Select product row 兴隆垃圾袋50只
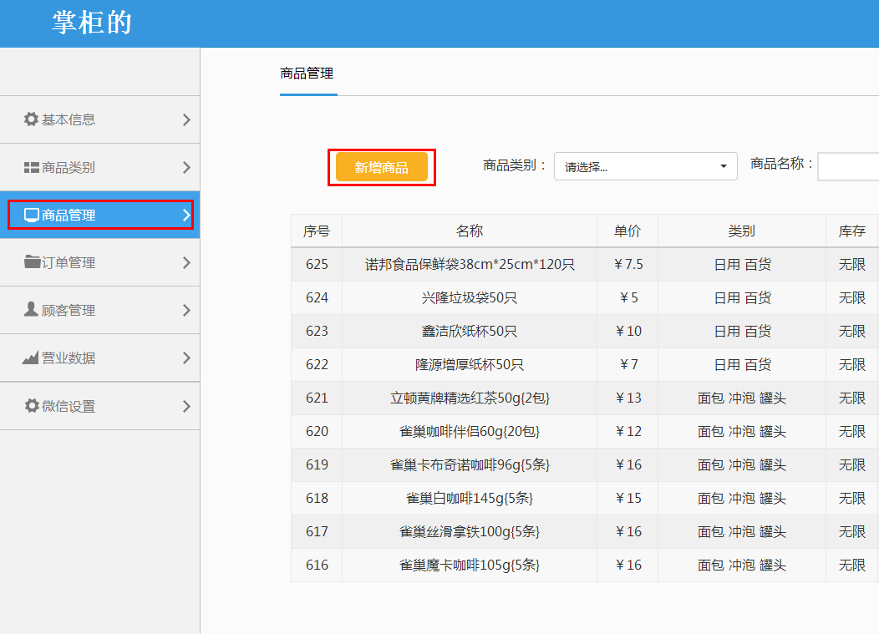Viewport: 879px width, 634px height. [469, 298]
